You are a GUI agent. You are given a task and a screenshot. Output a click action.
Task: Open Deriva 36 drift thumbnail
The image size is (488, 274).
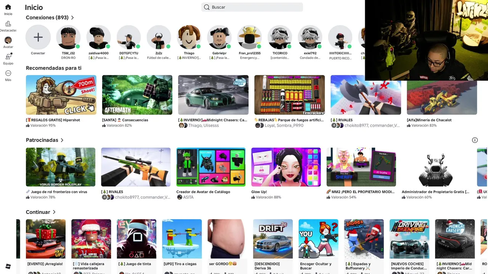coord(273,239)
